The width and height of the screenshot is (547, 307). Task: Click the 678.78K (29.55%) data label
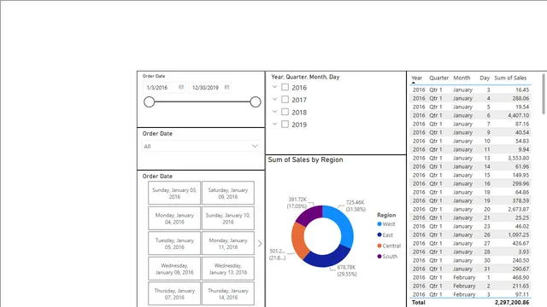[x=347, y=270]
